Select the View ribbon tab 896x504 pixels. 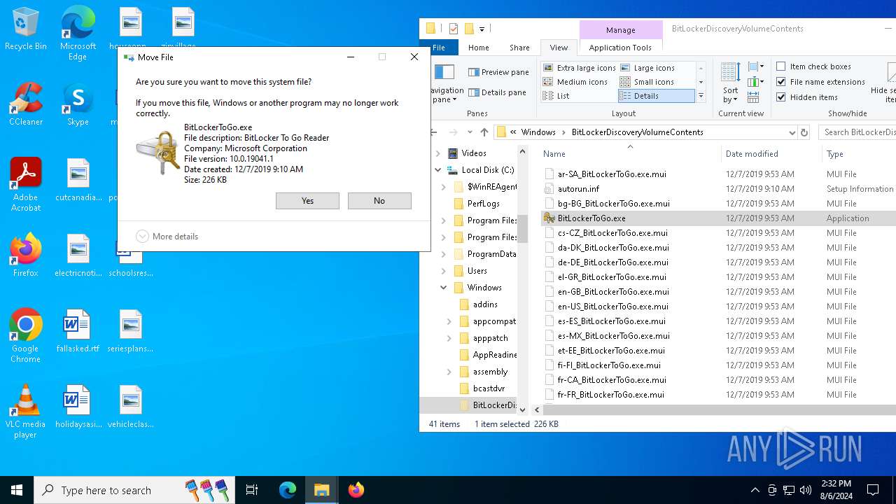tap(559, 48)
